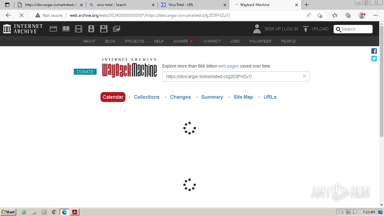The width and height of the screenshot is (384, 216).
Task: Open File Explorer from taskbar
Action: [x=34, y=212]
